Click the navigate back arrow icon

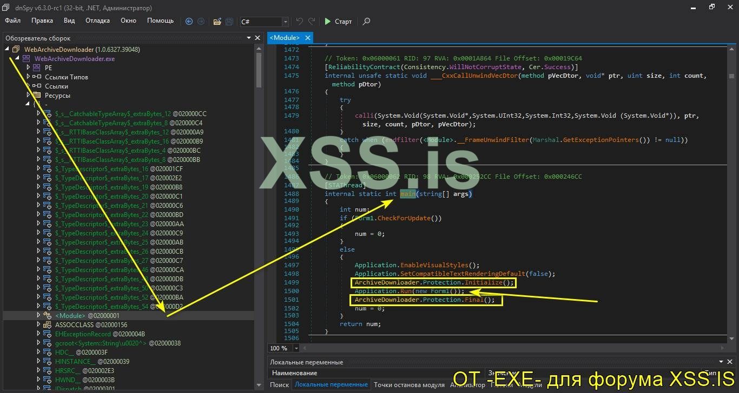tap(189, 22)
